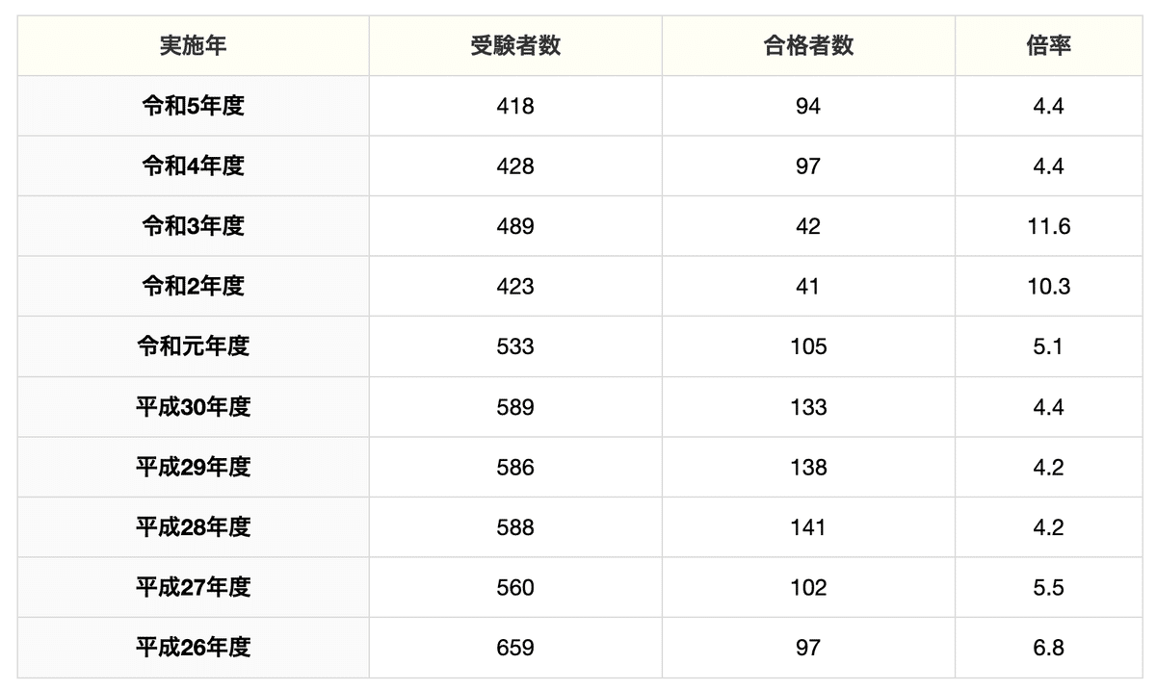The width and height of the screenshot is (1156, 690).
Task: Click the 倍率 column header
Action: (1047, 45)
